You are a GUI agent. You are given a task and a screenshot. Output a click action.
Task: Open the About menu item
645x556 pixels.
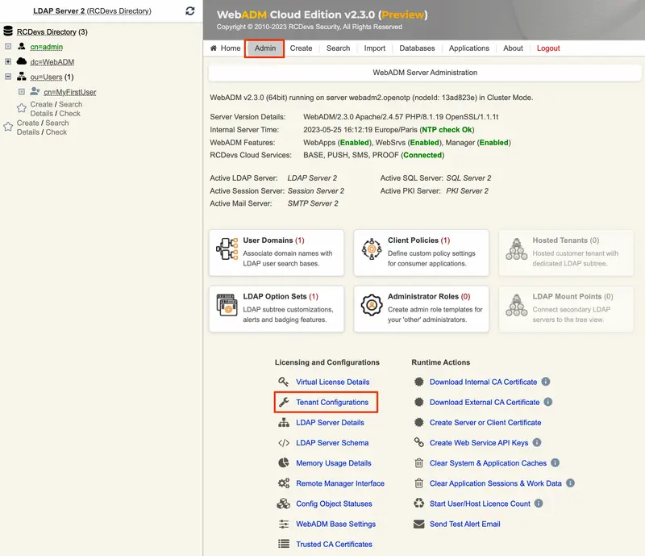(x=513, y=48)
